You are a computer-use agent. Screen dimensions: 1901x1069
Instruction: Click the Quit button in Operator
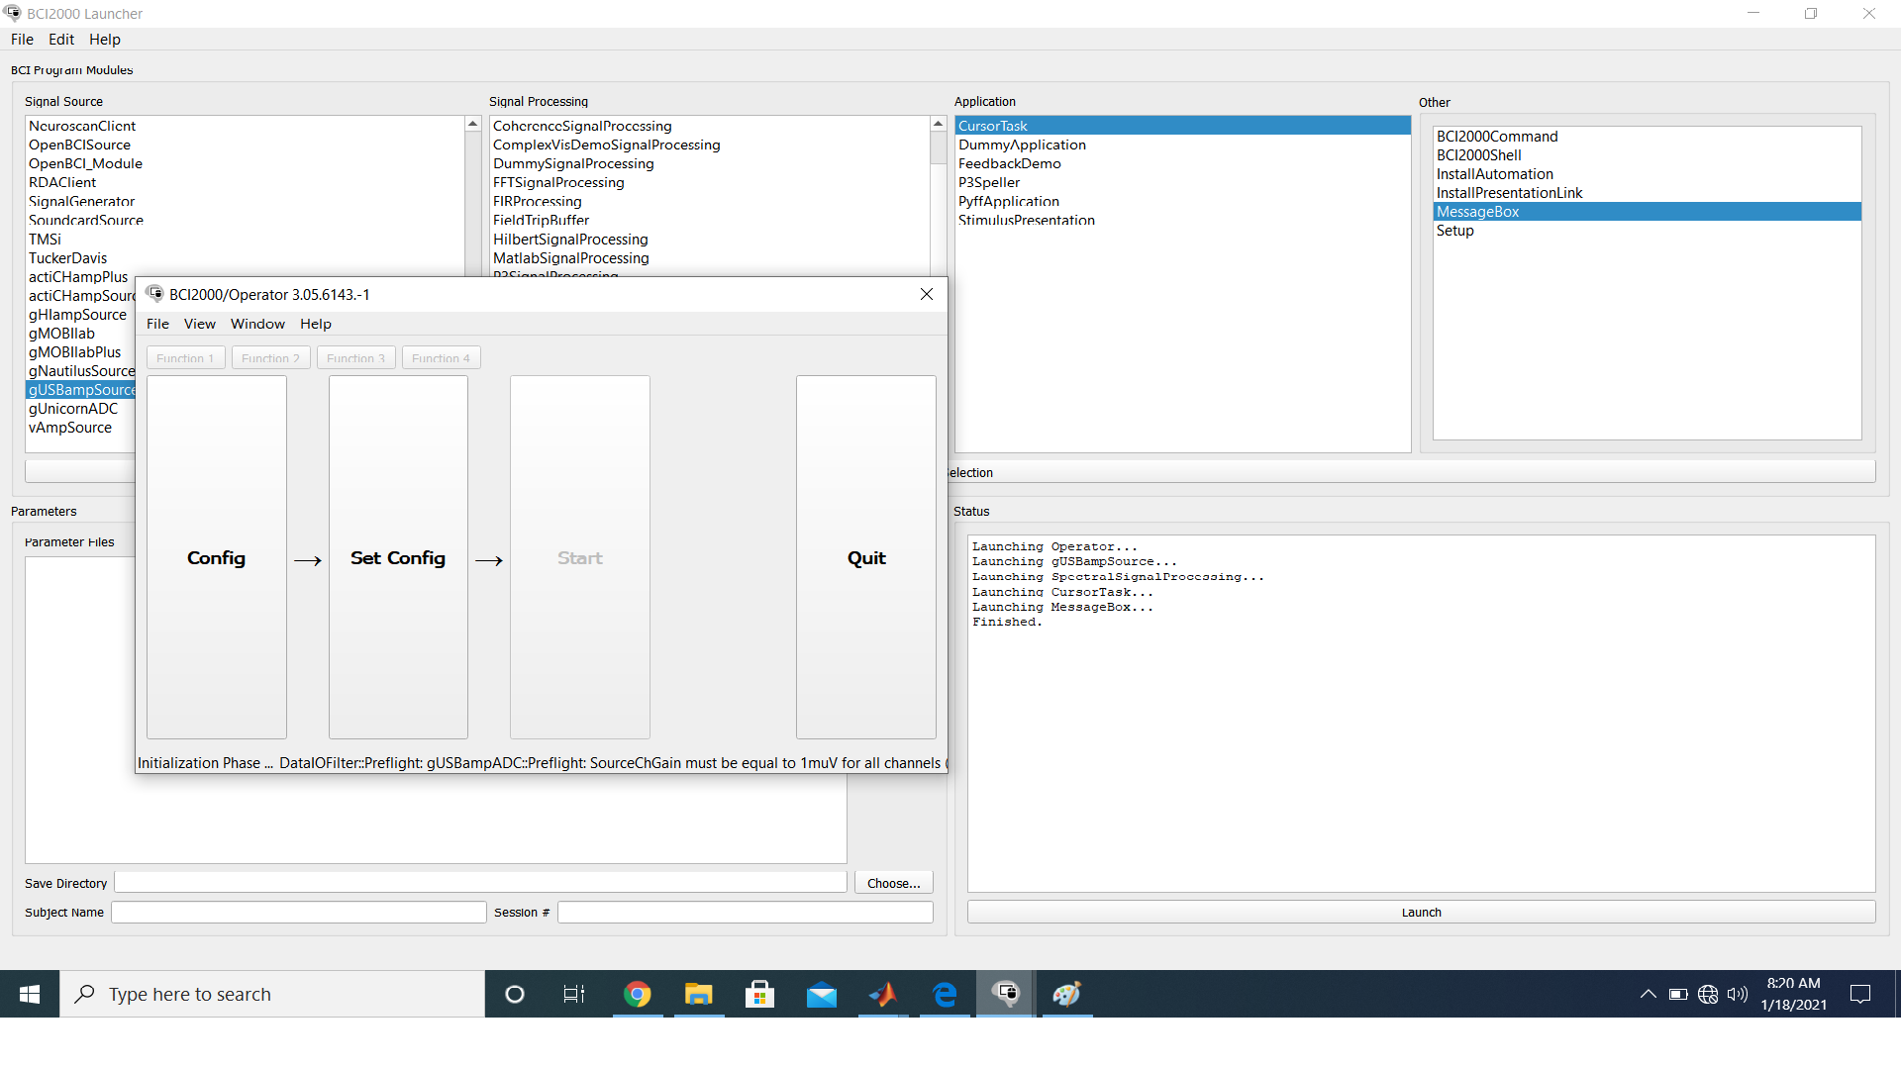coord(866,557)
